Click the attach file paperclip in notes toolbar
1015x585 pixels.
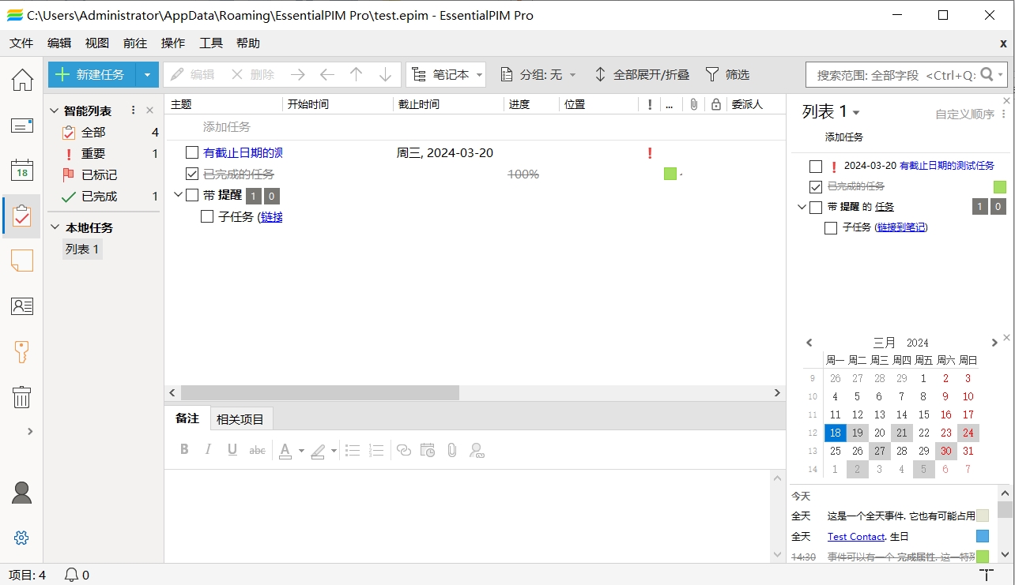tap(452, 450)
